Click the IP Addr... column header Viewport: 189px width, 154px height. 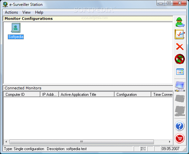pyautogui.click(x=49, y=95)
